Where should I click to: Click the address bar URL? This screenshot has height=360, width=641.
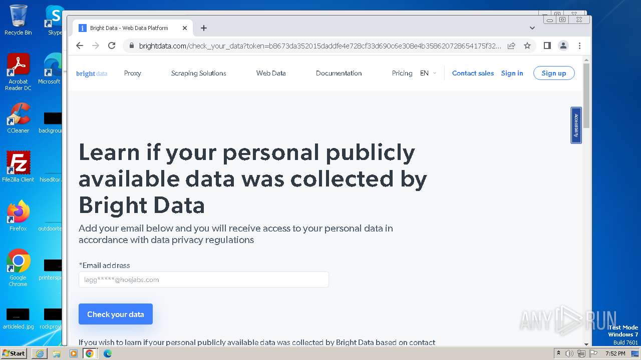point(320,45)
